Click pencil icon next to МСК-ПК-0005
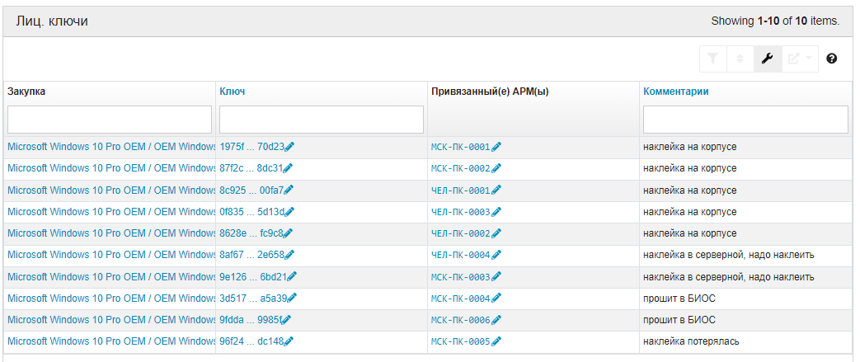860x362 pixels. (496, 341)
